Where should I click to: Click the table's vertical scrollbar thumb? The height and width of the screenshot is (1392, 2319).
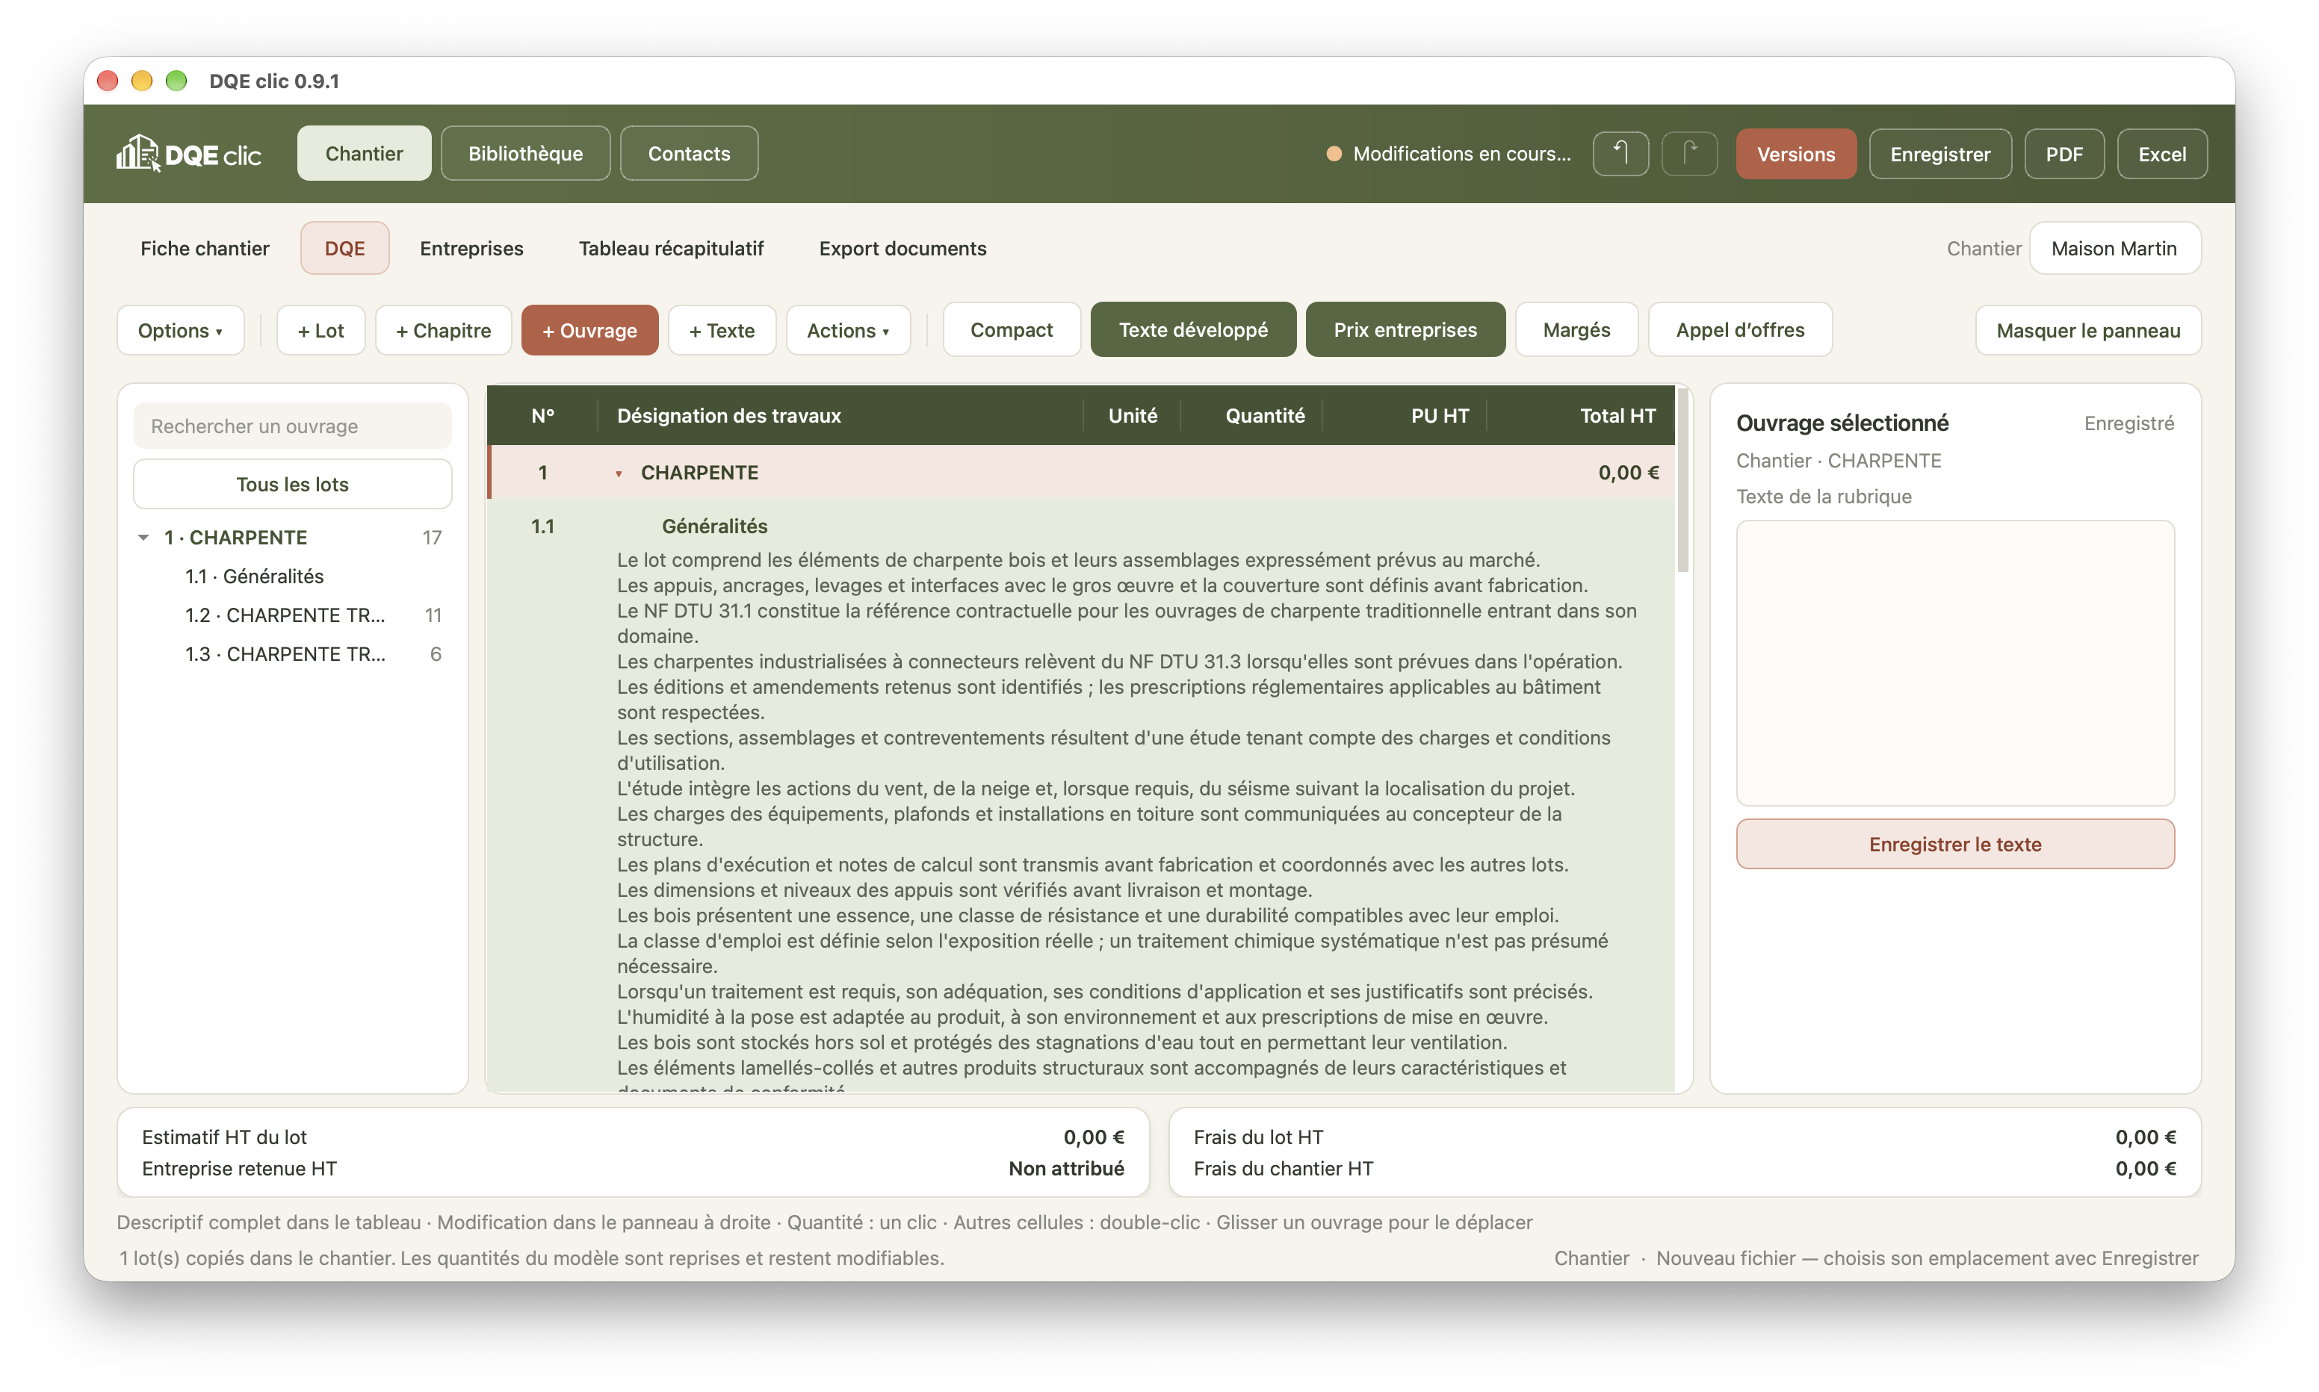pyautogui.click(x=1683, y=480)
